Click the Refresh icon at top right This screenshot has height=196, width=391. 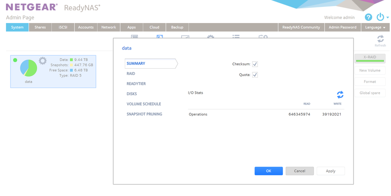click(x=380, y=39)
